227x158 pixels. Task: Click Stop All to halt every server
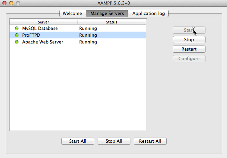pyautogui.click(x=114, y=141)
